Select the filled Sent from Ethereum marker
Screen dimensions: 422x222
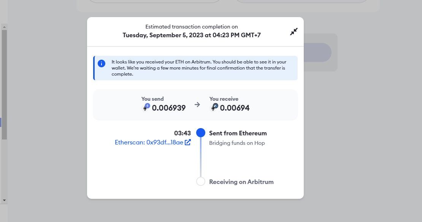tap(200, 133)
